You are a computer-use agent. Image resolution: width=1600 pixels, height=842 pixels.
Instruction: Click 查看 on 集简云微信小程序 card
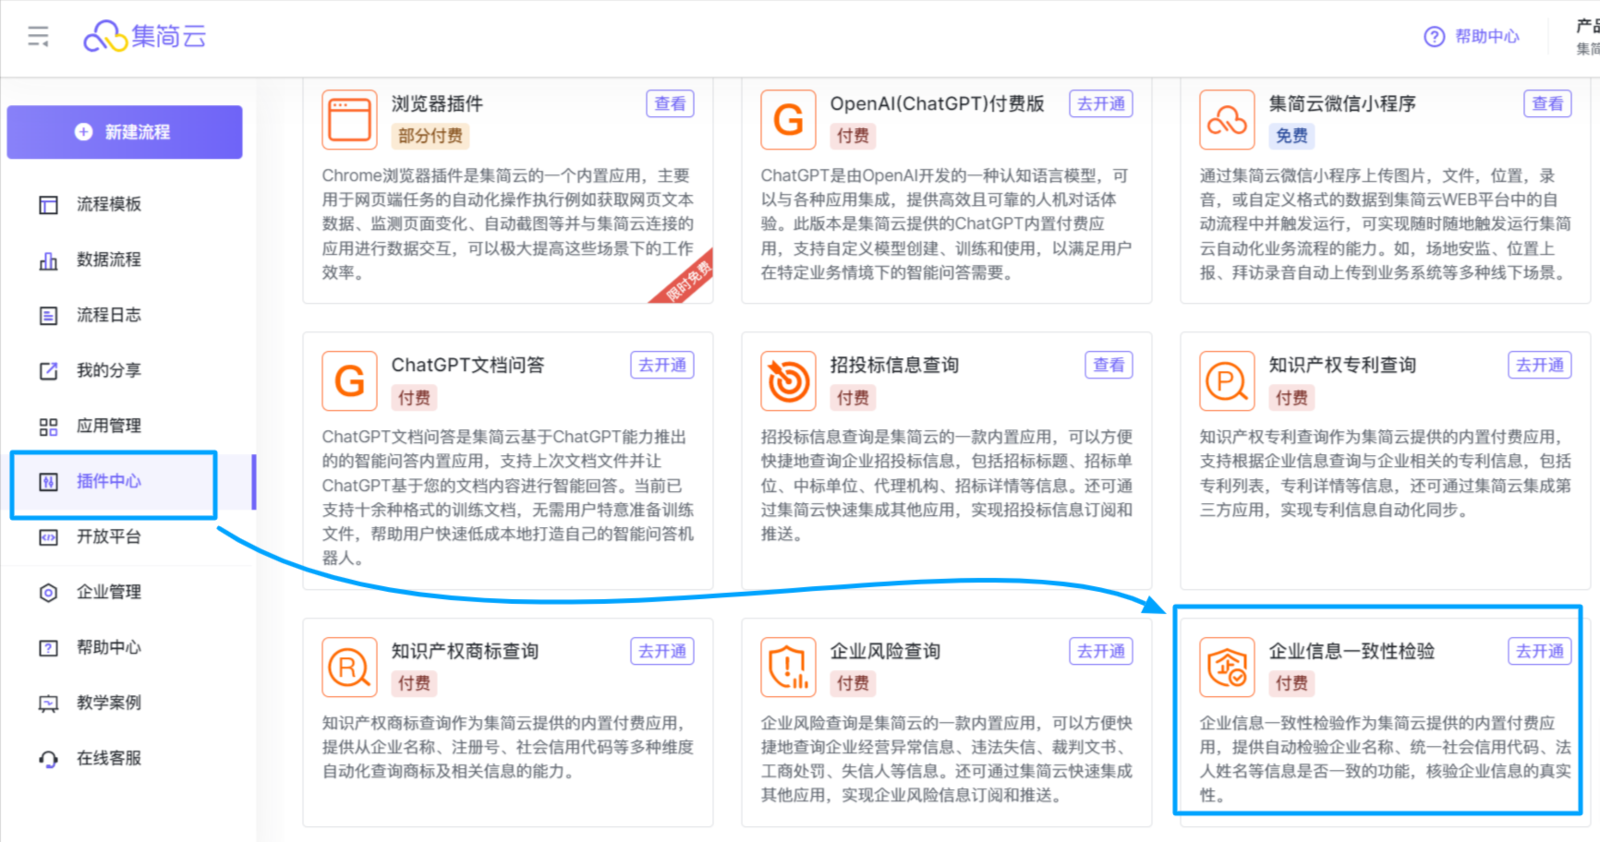coord(1548,104)
